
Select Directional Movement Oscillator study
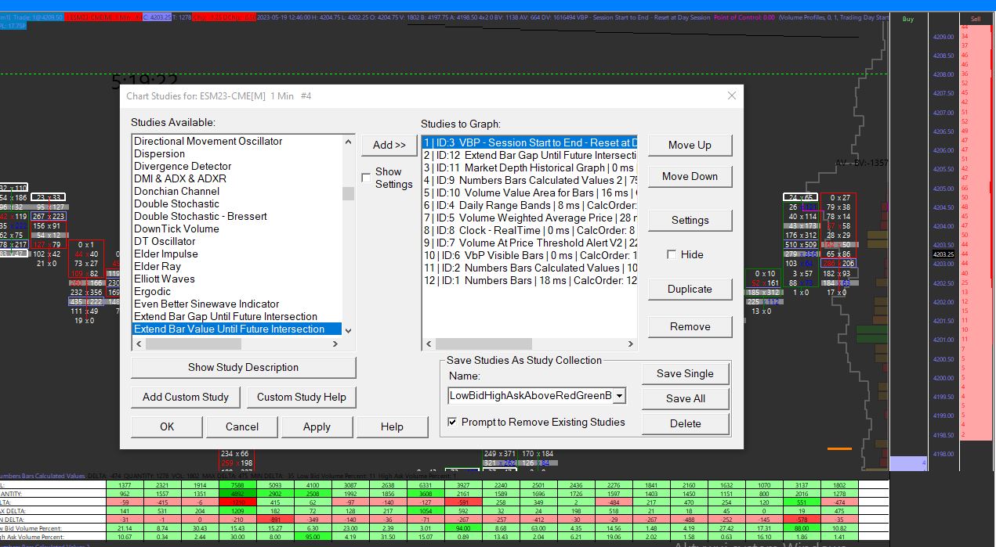click(237, 141)
